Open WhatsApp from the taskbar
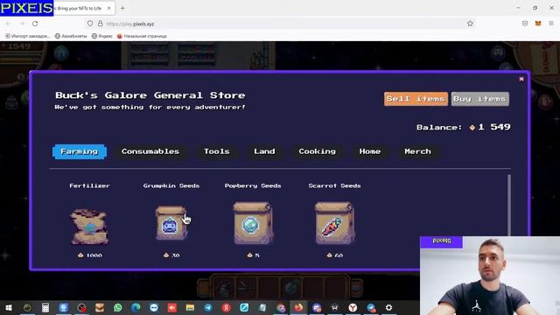Image resolution: width=560 pixels, height=315 pixels. point(117,307)
